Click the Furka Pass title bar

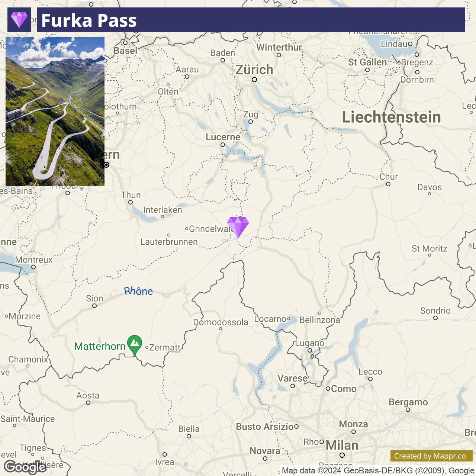[x=251, y=20]
